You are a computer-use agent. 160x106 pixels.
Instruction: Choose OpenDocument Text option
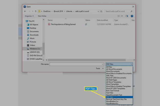pyautogui.click(x=119, y=95)
